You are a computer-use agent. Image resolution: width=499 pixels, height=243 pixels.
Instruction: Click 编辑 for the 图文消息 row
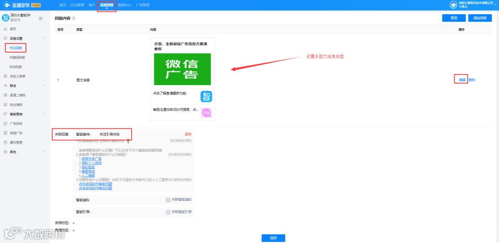coord(462,80)
